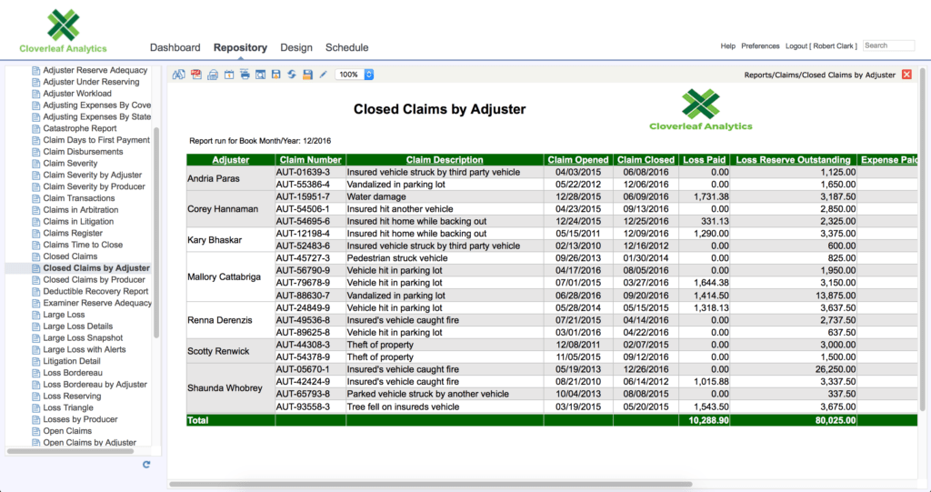Click the report horizontal scrollbar at bottom
931x492 pixels.
[430, 485]
